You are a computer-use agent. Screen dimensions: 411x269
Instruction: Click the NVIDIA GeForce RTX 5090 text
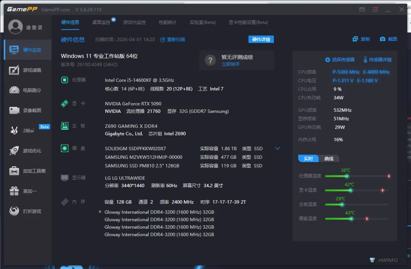(133, 104)
